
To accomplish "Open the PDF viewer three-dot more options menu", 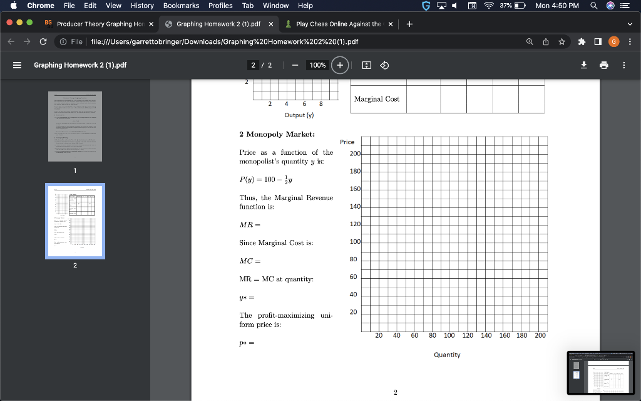I will 624,65.
